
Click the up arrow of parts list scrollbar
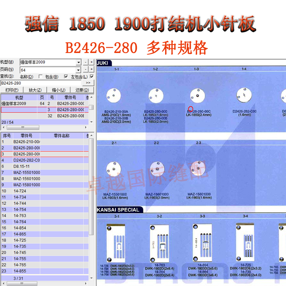(92, 135)
